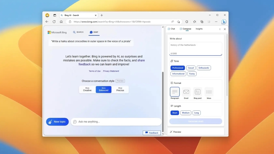Viewport: 274px width, 154px height.
Task: Open browser Settings and more menu
Action: point(216,22)
